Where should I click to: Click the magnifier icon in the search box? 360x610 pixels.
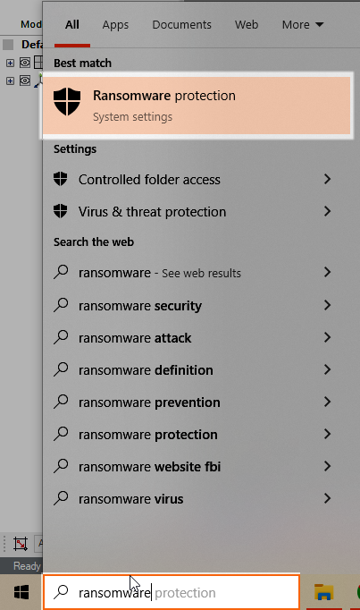(x=61, y=592)
